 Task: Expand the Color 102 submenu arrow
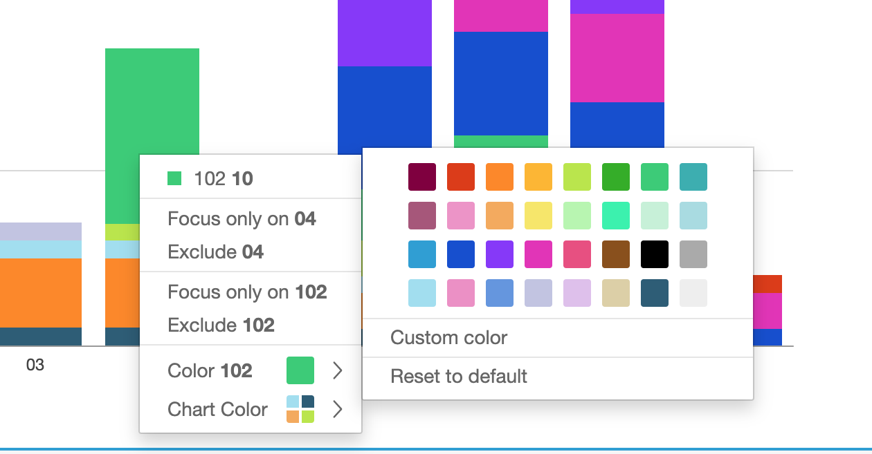(337, 371)
